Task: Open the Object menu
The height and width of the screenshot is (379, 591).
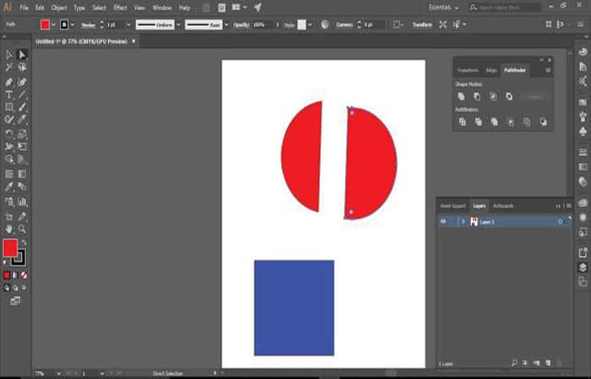Action: coord(59,8)
